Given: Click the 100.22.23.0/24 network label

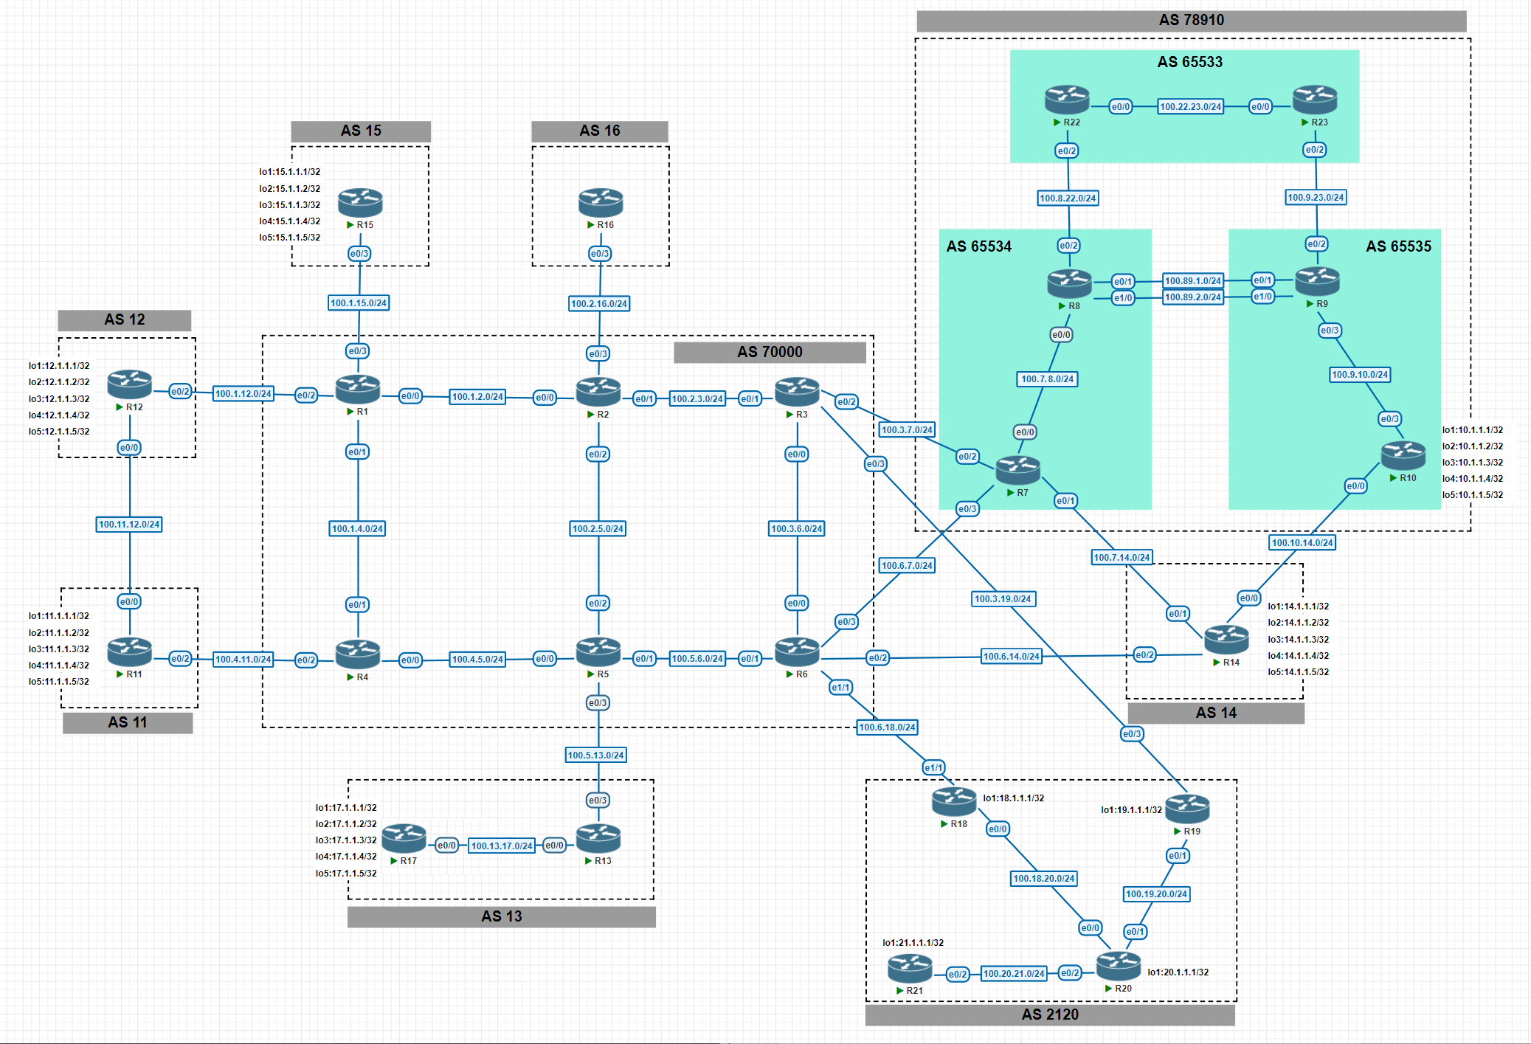Looking at the screenshot, I should [1190, 107].
